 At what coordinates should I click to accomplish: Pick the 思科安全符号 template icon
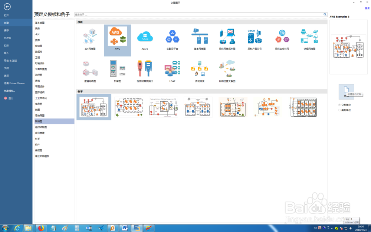coord(282,36)
